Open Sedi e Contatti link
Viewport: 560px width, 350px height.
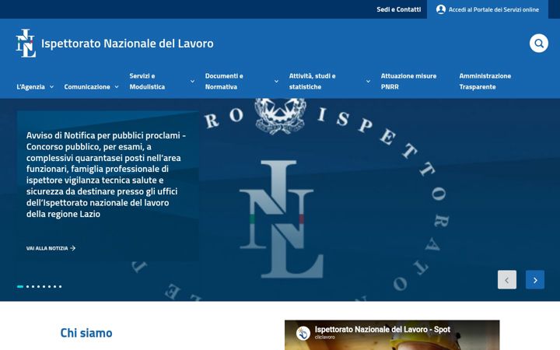[398, 9]
